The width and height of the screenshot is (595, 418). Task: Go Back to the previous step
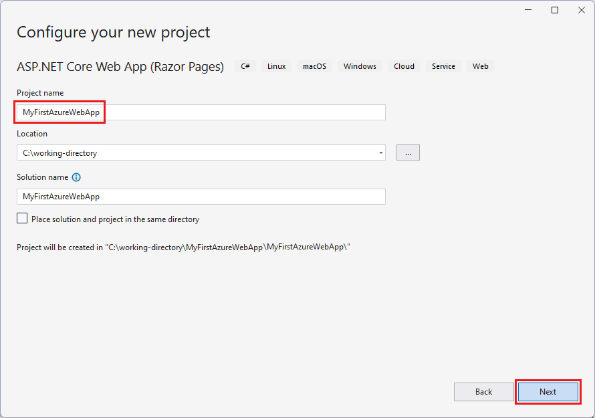(x=483, y=392)
